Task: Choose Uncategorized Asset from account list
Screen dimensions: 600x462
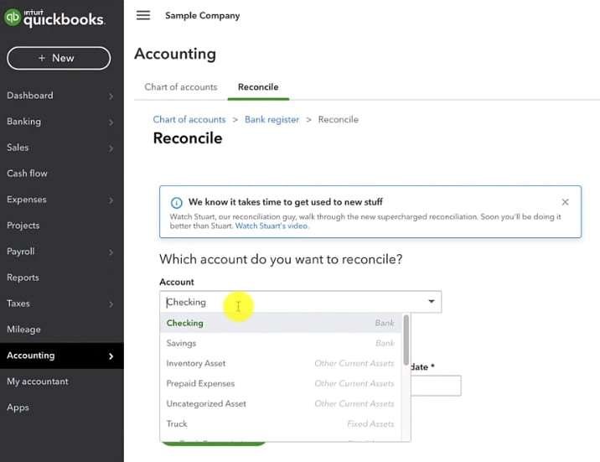Action: [282, 403]
